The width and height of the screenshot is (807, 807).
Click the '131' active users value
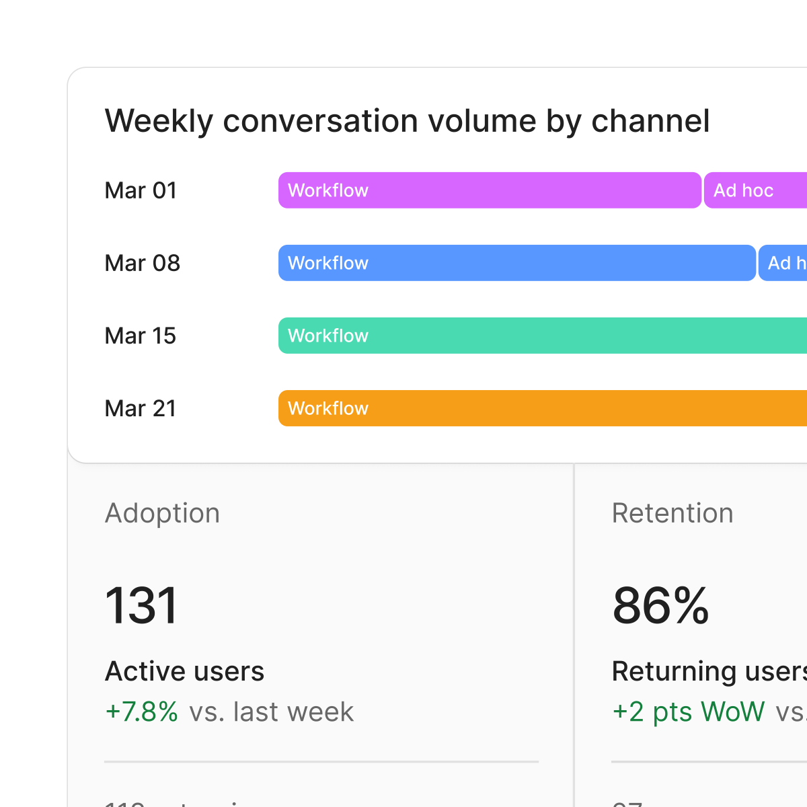point(141,606)
